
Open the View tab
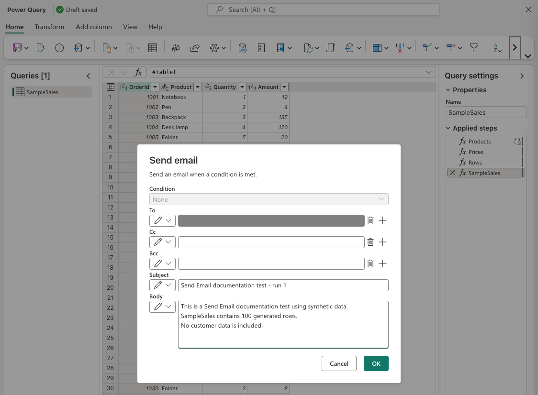point(130,27)
